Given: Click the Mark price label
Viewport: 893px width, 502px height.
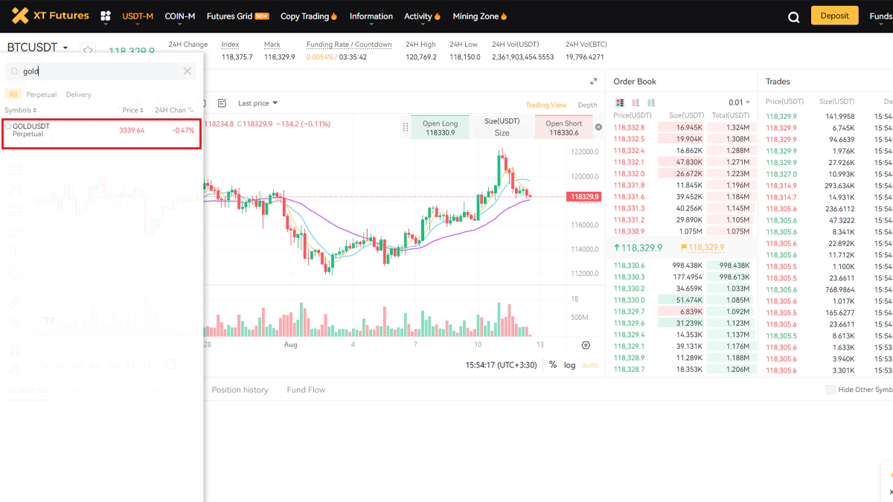Looking at the screenshot, I should click(272, 45).
